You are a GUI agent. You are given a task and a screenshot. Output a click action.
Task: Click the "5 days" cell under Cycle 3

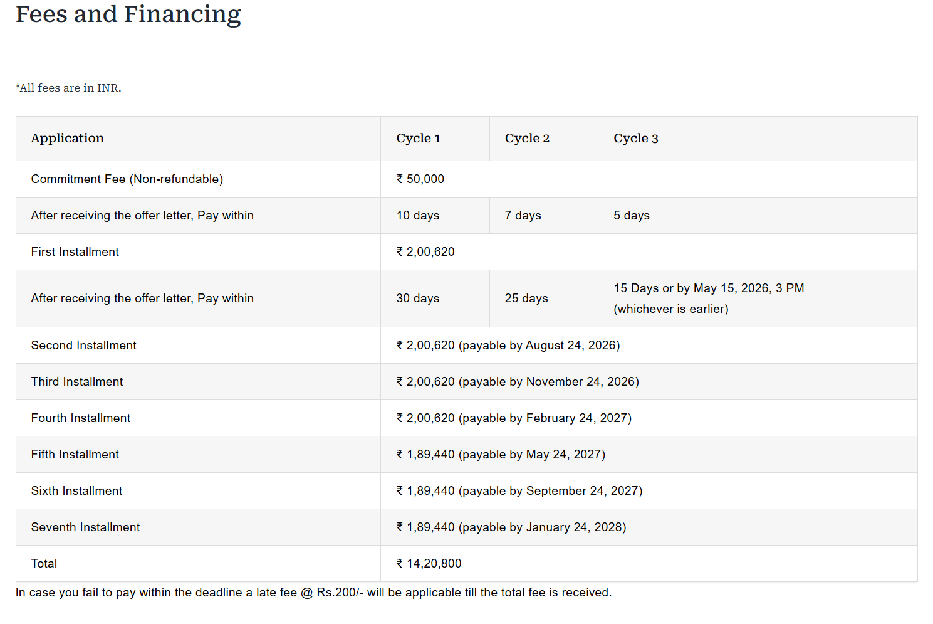tap(631, 216)
